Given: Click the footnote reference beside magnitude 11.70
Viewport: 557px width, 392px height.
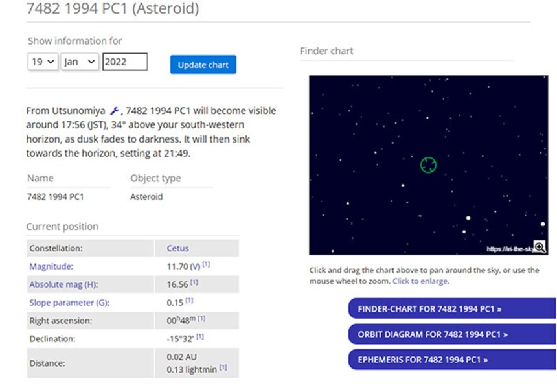Looking at the screenshot, I should [206, 264].
